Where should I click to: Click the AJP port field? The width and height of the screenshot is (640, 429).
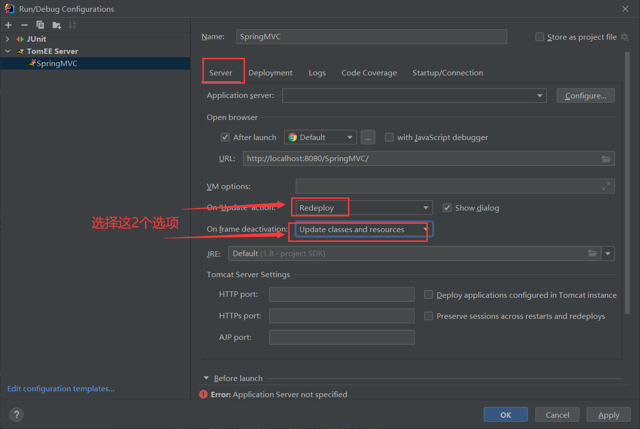342,337
